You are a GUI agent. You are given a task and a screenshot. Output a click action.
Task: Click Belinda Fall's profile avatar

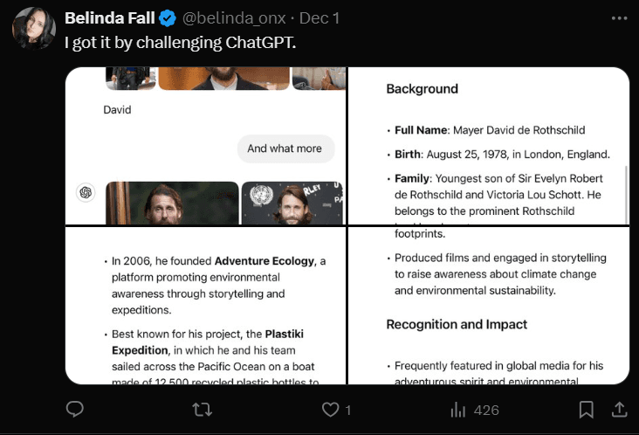pyautogui.click(x=33, y=28)
